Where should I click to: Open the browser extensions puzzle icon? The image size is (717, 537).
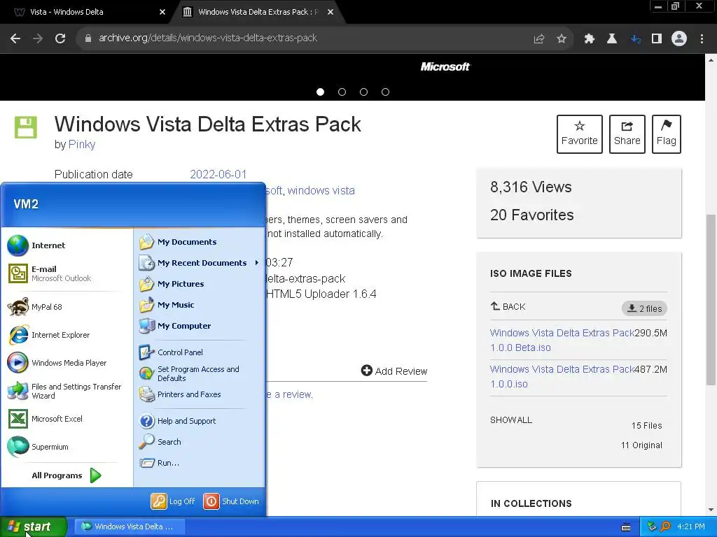pyautogui.click(x=589, y=39)
